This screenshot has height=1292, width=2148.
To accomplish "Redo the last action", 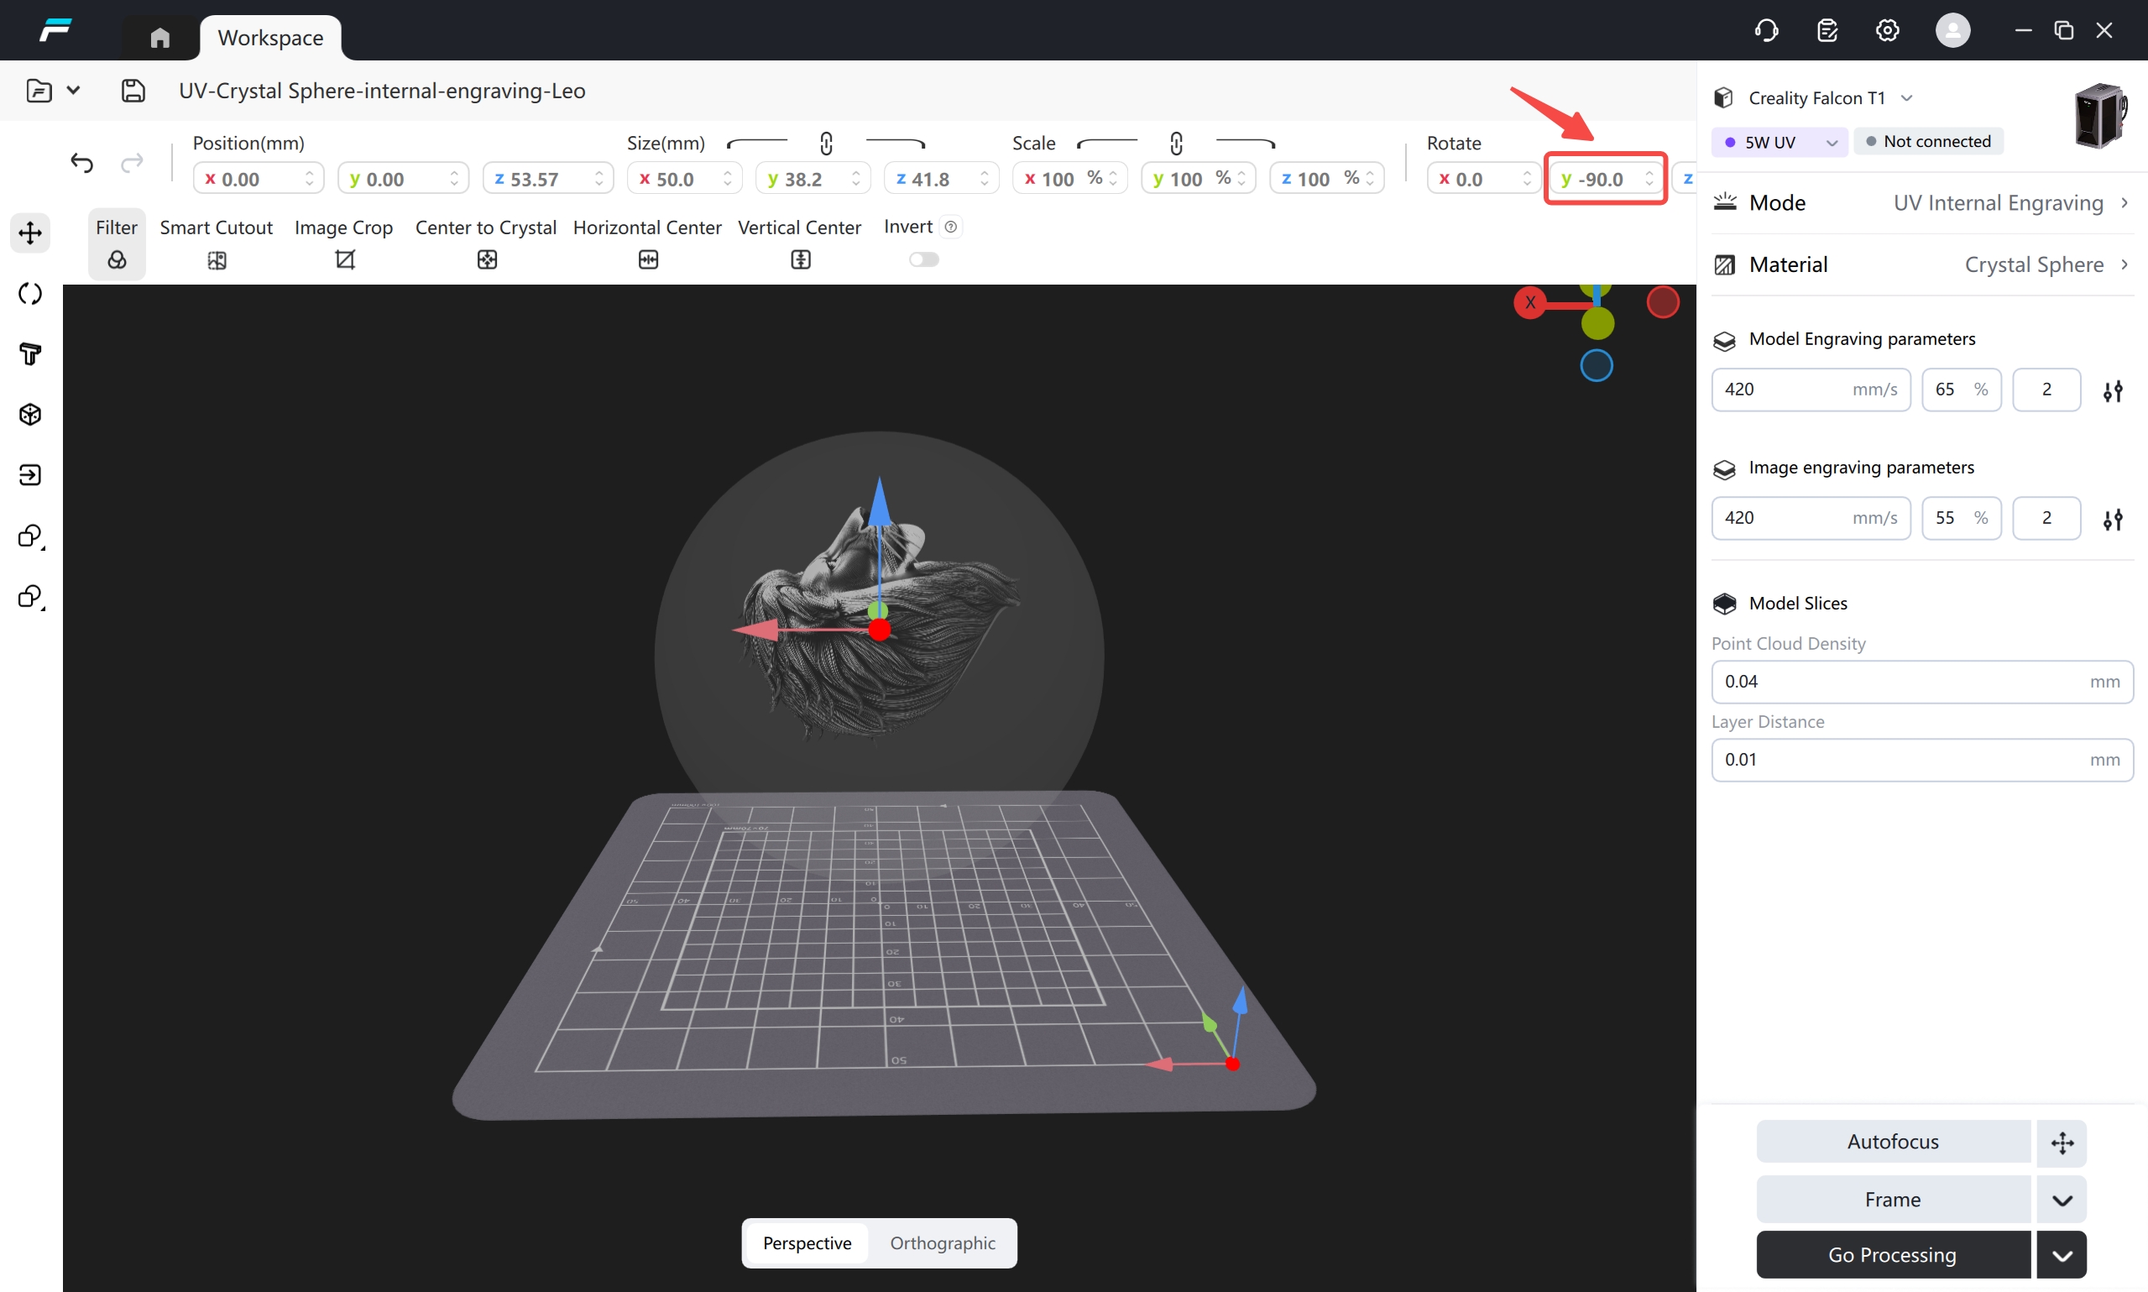I will [133, 163].
